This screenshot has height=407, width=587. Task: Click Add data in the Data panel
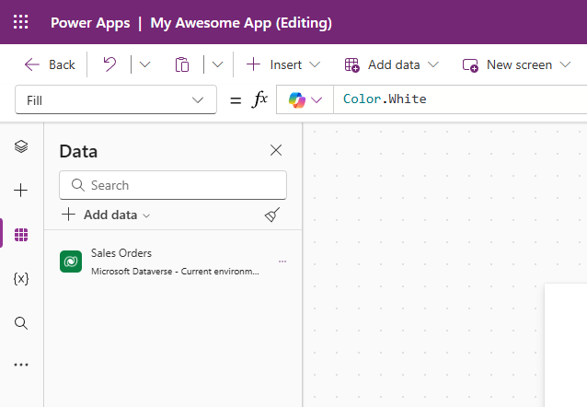point(106,215)
